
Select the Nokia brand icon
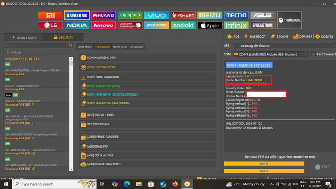(x=77, y=25)
